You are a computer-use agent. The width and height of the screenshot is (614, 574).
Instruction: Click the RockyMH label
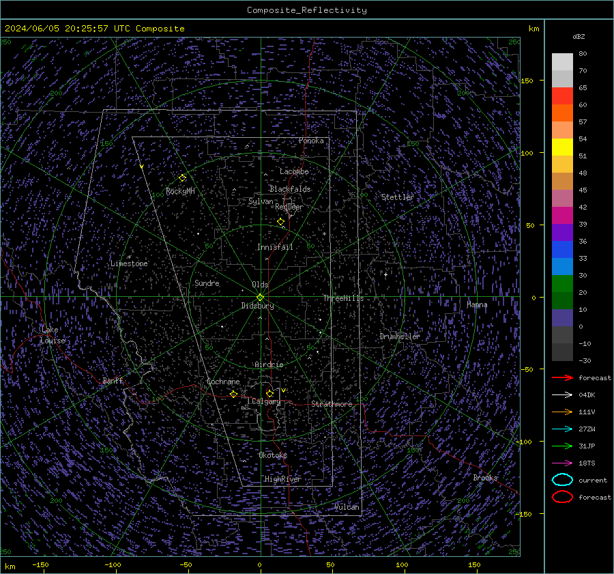click(180, 191)
